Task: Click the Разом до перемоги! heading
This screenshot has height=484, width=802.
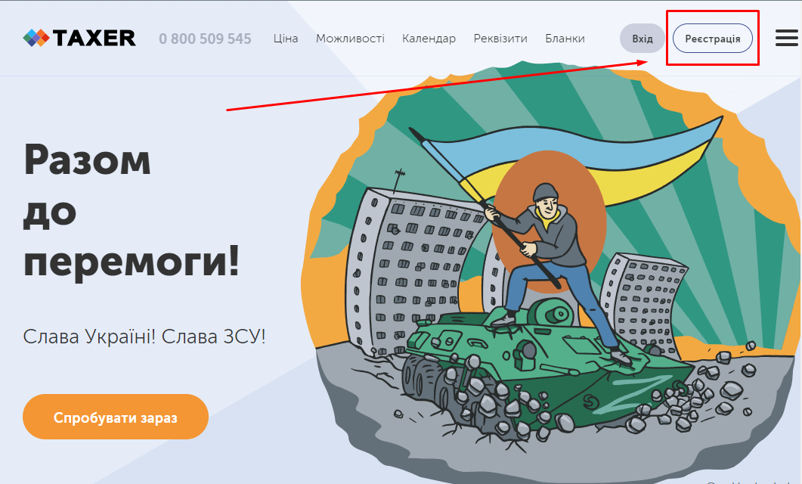Action: click(x=132, y=211)
